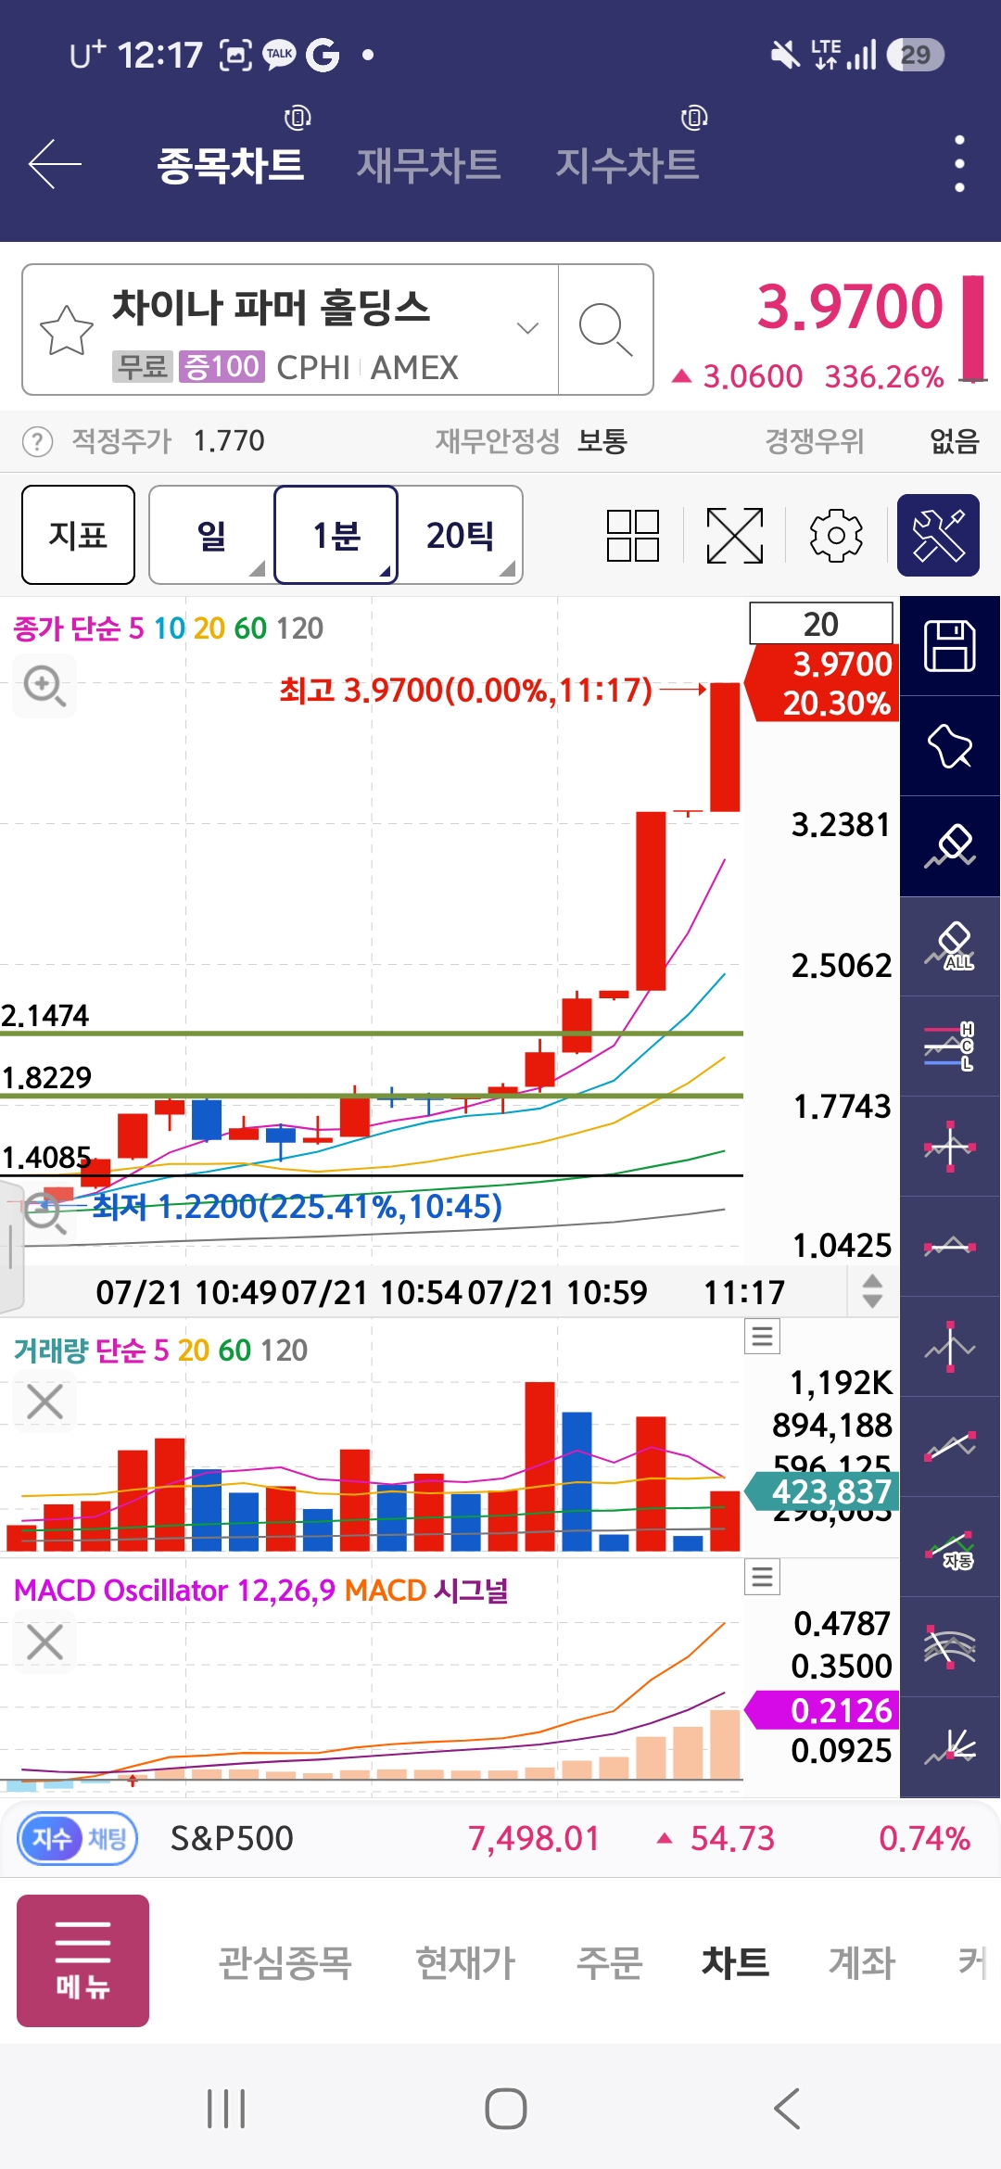Close the 거래량 volume panel

tap(44, 1402)
